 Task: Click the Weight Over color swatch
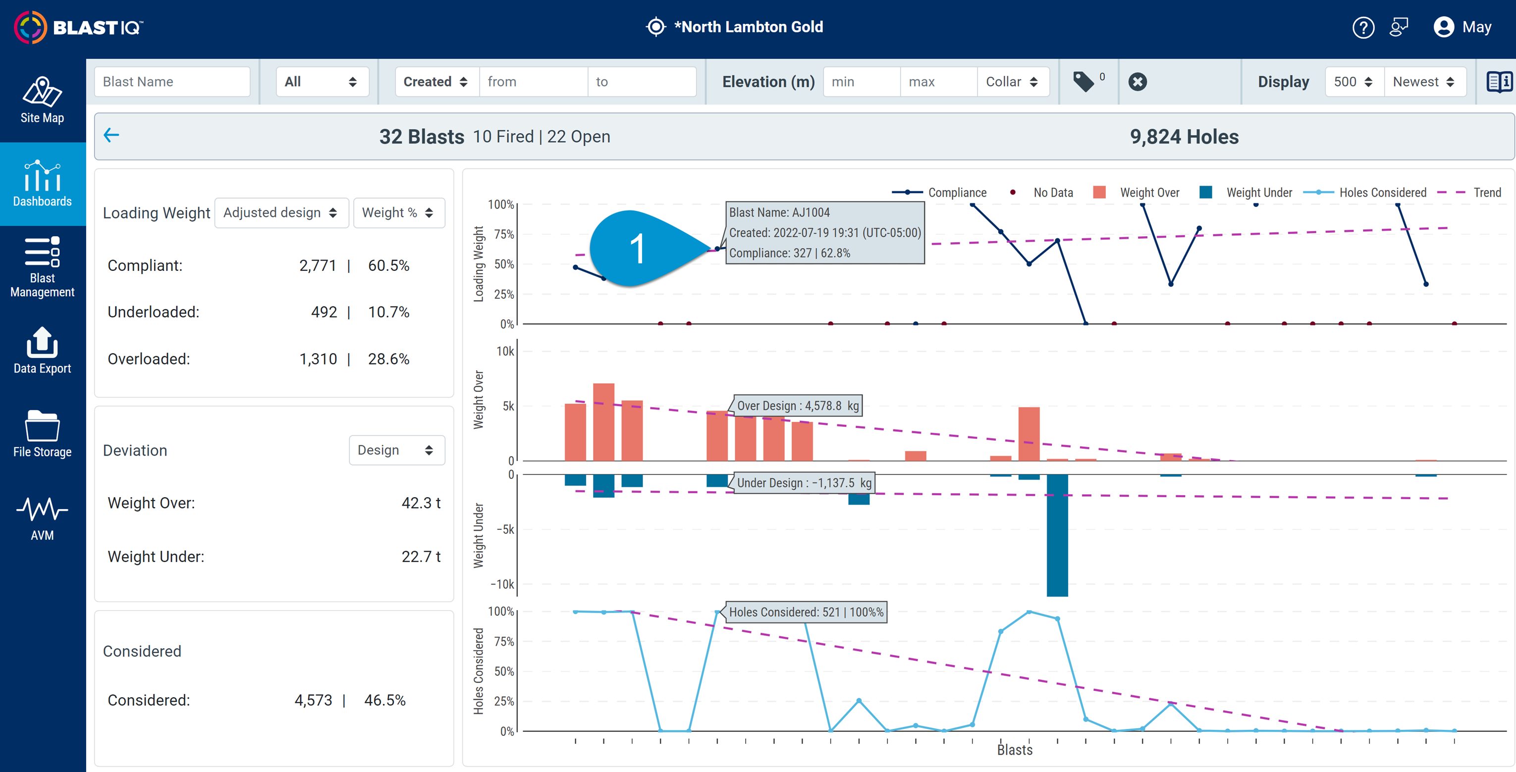1099,193
